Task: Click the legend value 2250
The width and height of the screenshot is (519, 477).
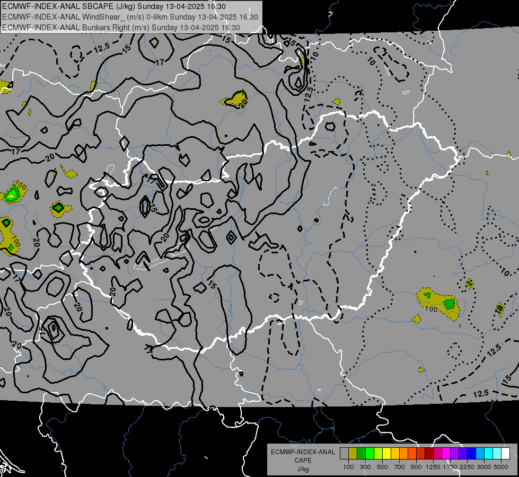Action: tap(467, 467)
